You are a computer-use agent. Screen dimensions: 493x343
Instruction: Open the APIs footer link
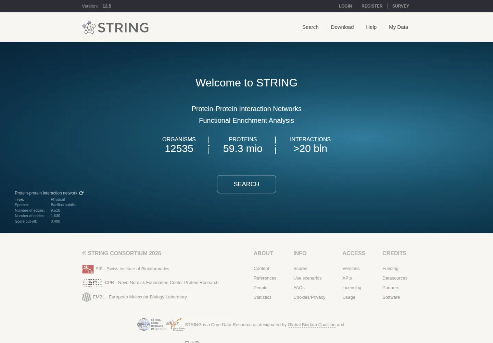click(347, 278)
